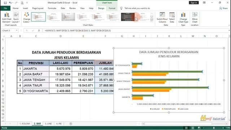Switch to sheet 4. PIE
This screenshot has width=231, height=130.
[59, 123]
